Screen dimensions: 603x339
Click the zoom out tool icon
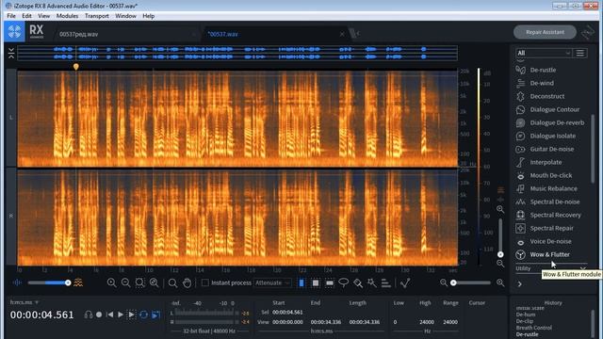pyautogui.click(x=125, y=282)
